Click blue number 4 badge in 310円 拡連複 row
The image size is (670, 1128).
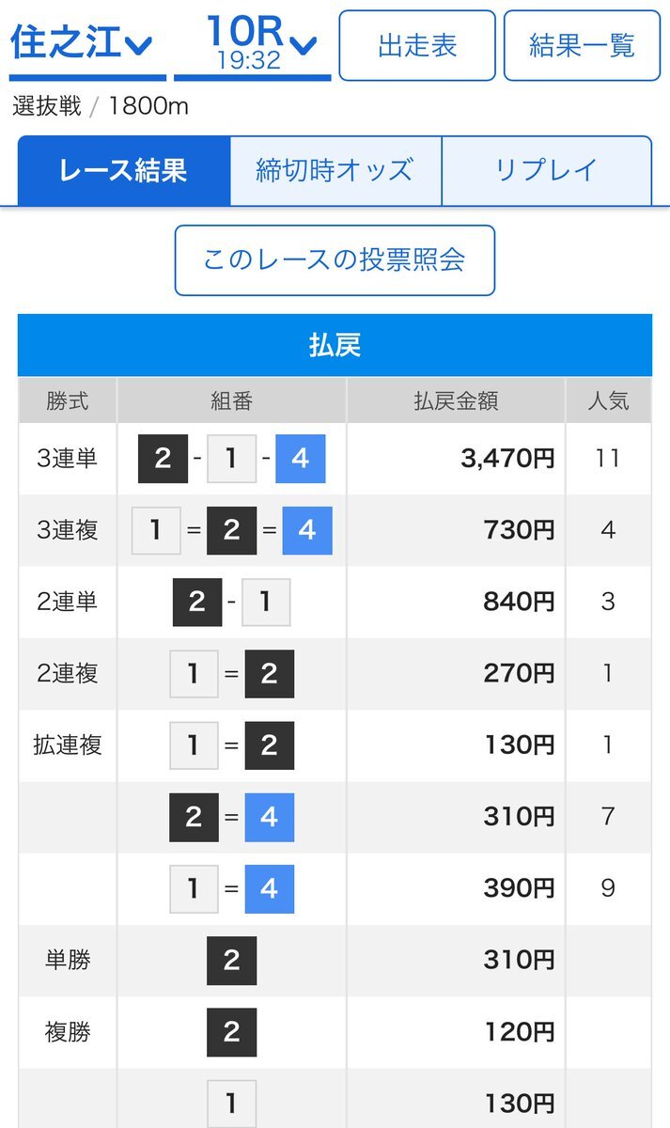(x=270, y=817)
